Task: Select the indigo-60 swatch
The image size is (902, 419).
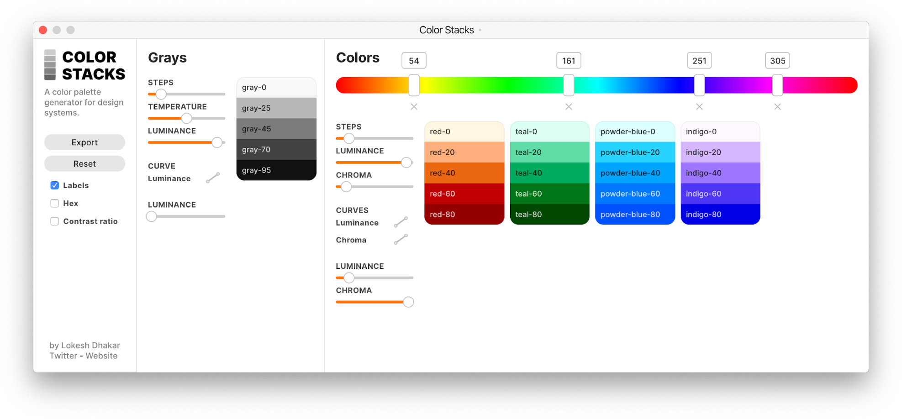Action: click(720, 194)
